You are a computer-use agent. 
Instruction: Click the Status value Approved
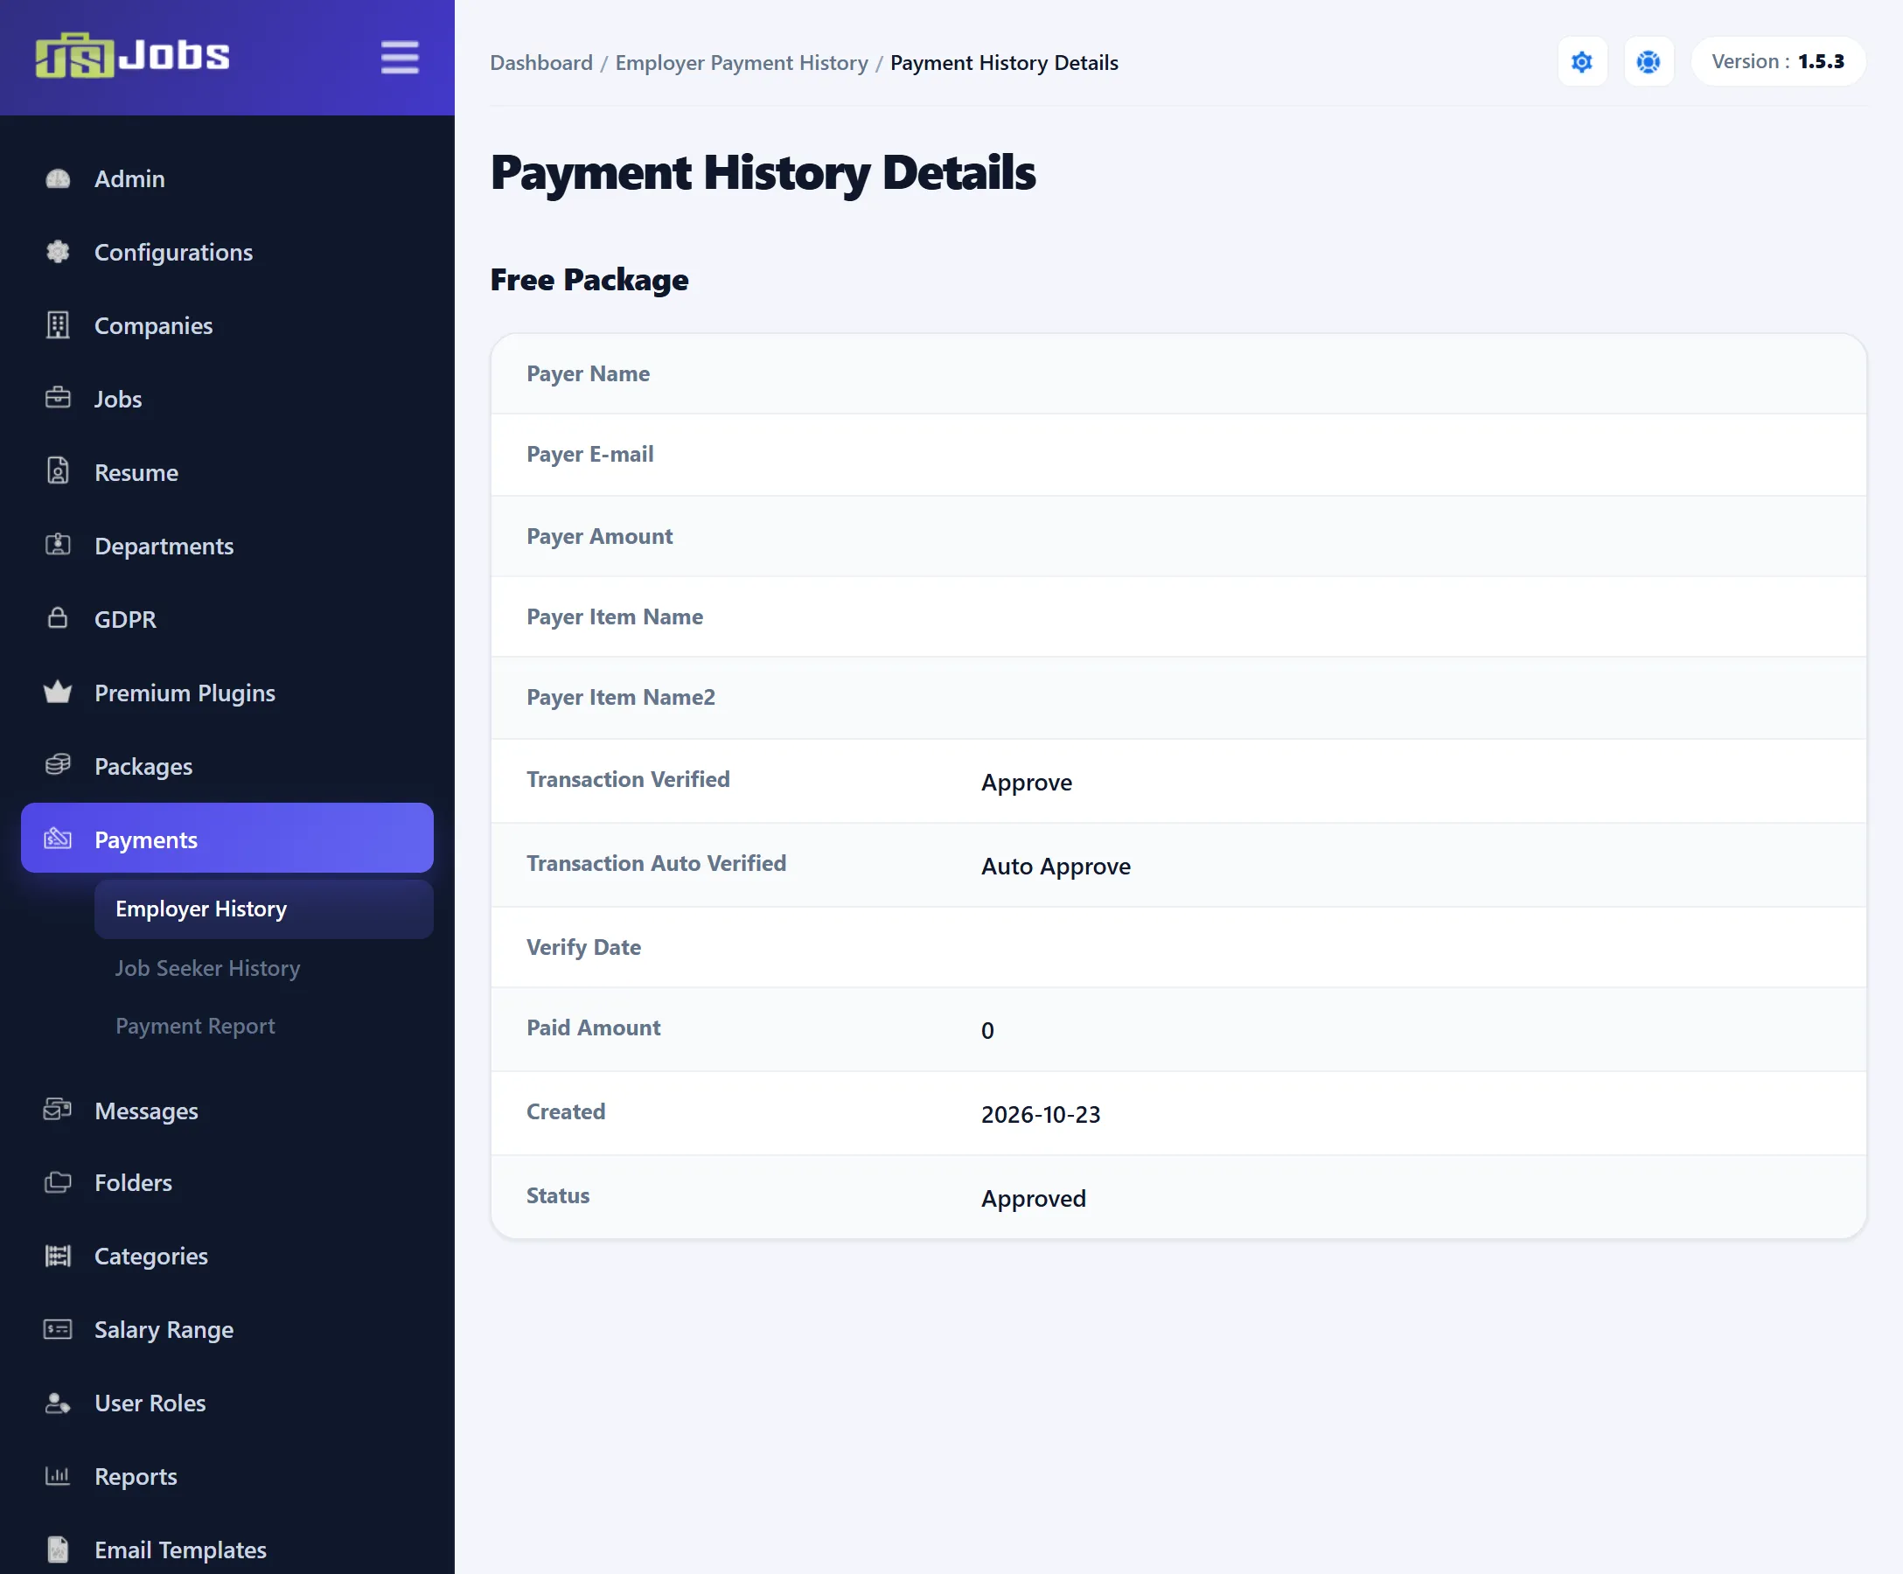tap(1033, 1198)
